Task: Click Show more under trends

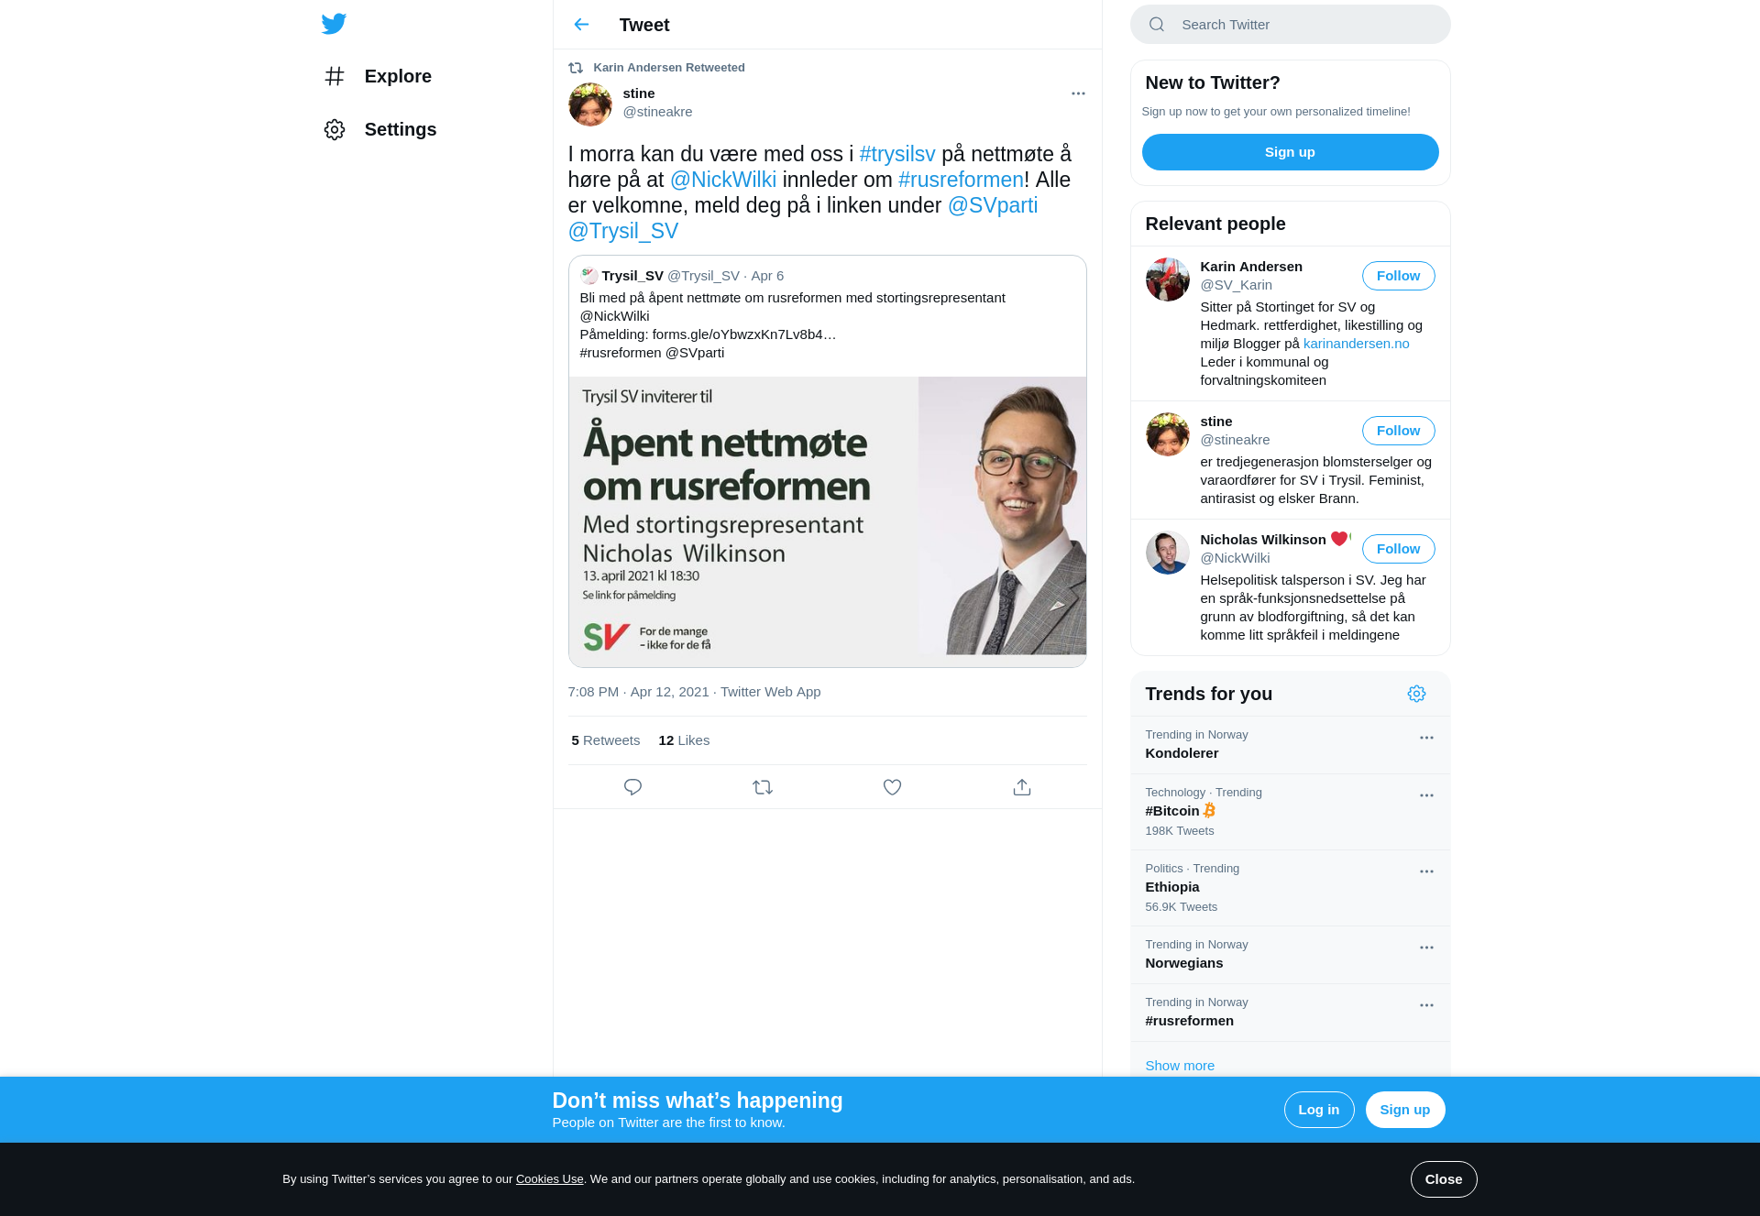Action: tap(1180, 1066)
